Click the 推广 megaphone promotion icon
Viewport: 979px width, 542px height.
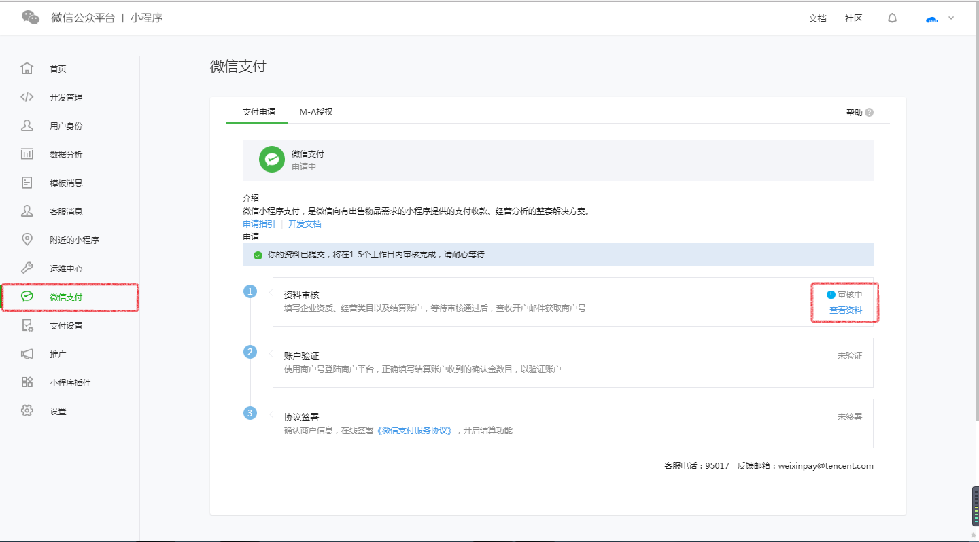point(27,354)
